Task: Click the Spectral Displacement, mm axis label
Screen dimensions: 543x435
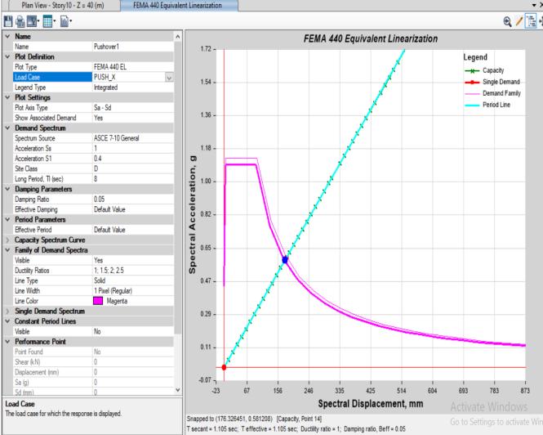Action: [371, 404]
